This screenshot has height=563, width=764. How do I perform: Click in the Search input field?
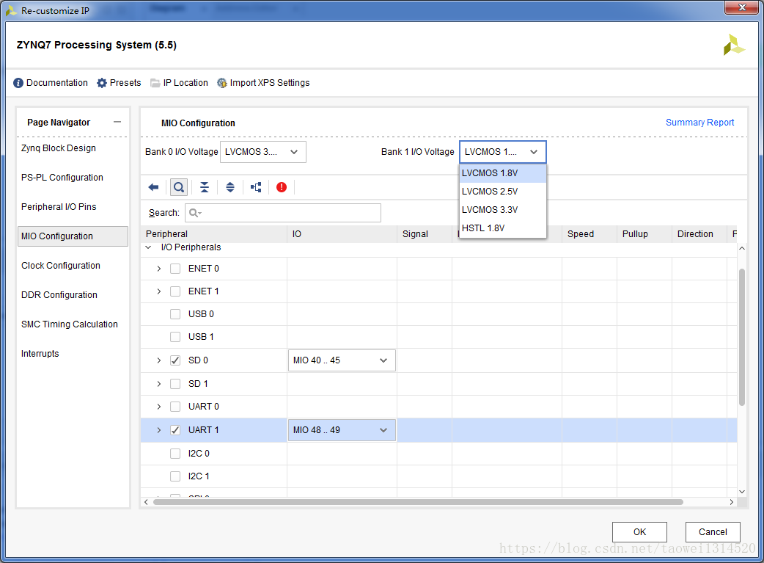(x=283, y=213)
